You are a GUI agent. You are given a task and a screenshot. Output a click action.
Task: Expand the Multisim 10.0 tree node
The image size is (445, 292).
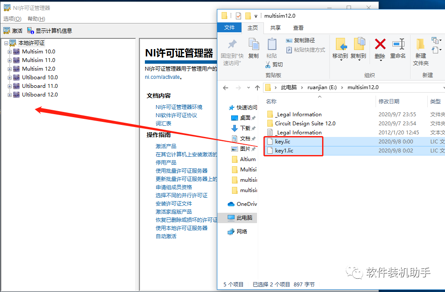click(x=9, y=52)
